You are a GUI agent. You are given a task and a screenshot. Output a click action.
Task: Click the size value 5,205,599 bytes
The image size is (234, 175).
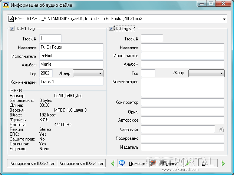pos(68,96)
